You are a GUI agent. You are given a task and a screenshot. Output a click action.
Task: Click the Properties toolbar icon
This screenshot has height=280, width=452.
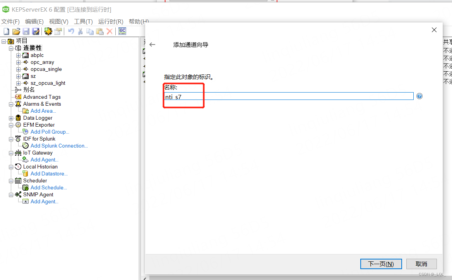58,31
